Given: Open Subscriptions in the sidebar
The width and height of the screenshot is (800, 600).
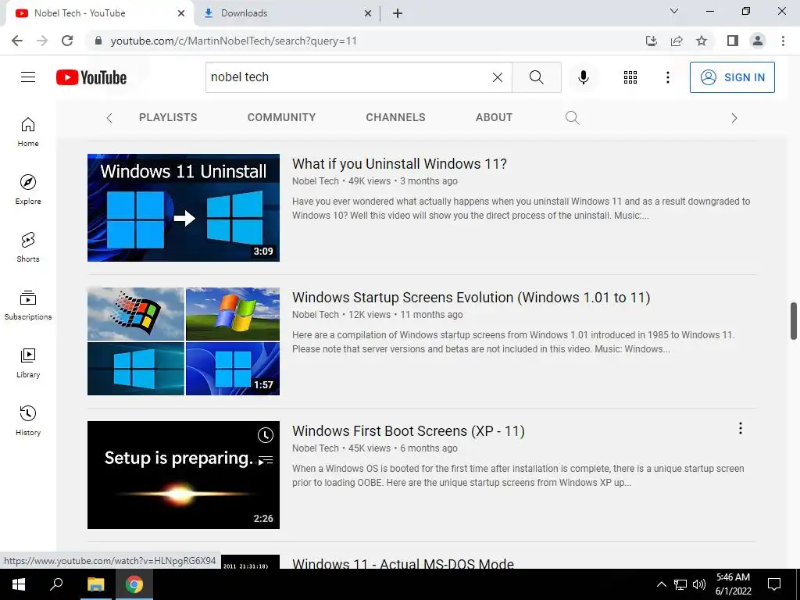Looking at the screenshot, I should pos(28,305).
